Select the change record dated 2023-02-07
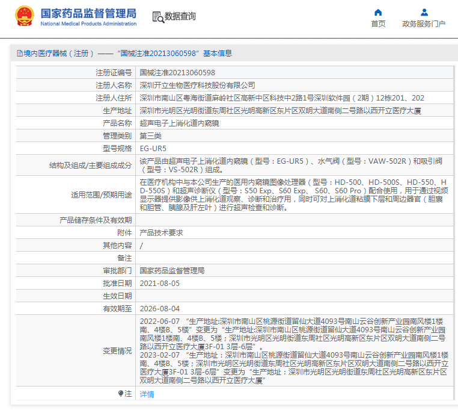Viewport: 458px width, 410px height. (x=294, y=368)
